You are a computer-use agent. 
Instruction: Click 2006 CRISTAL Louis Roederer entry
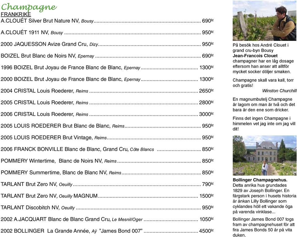click(107, 114)
